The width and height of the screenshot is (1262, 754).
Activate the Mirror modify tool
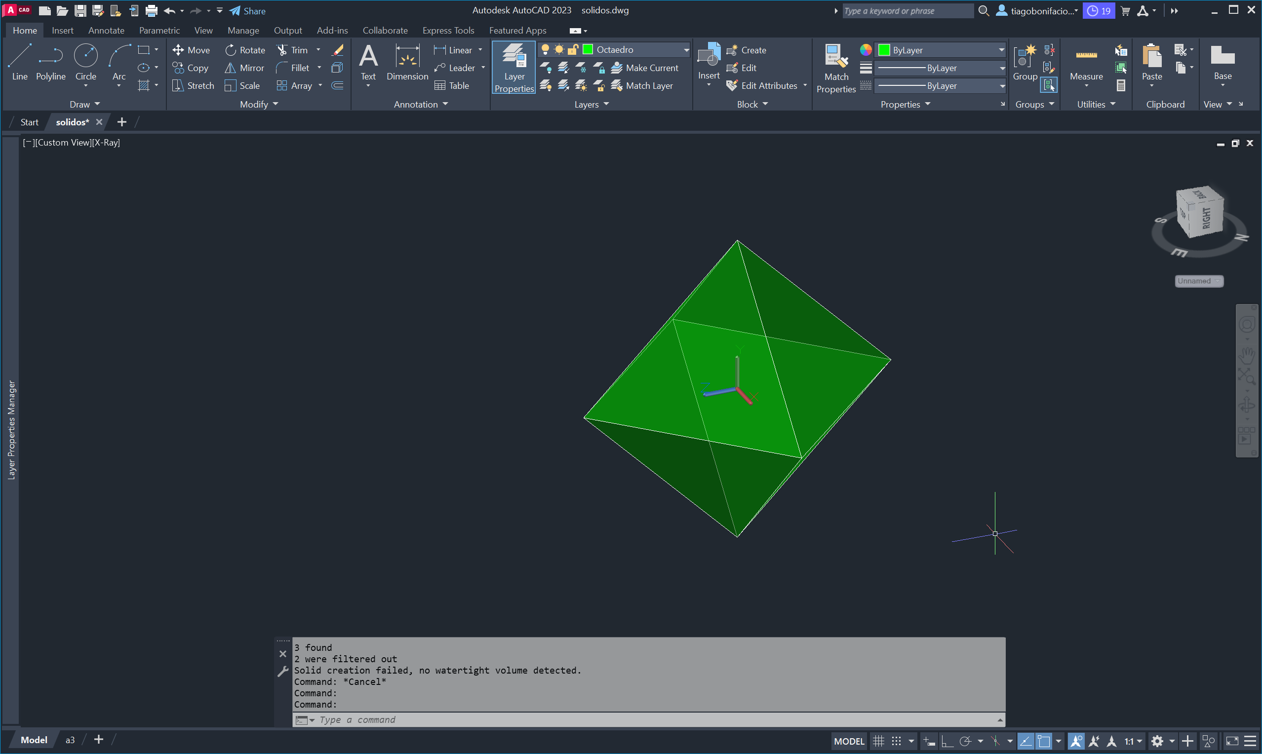244,68
